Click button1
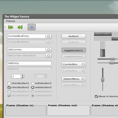This screenshot has height=118, width=118. pos(74,36)
